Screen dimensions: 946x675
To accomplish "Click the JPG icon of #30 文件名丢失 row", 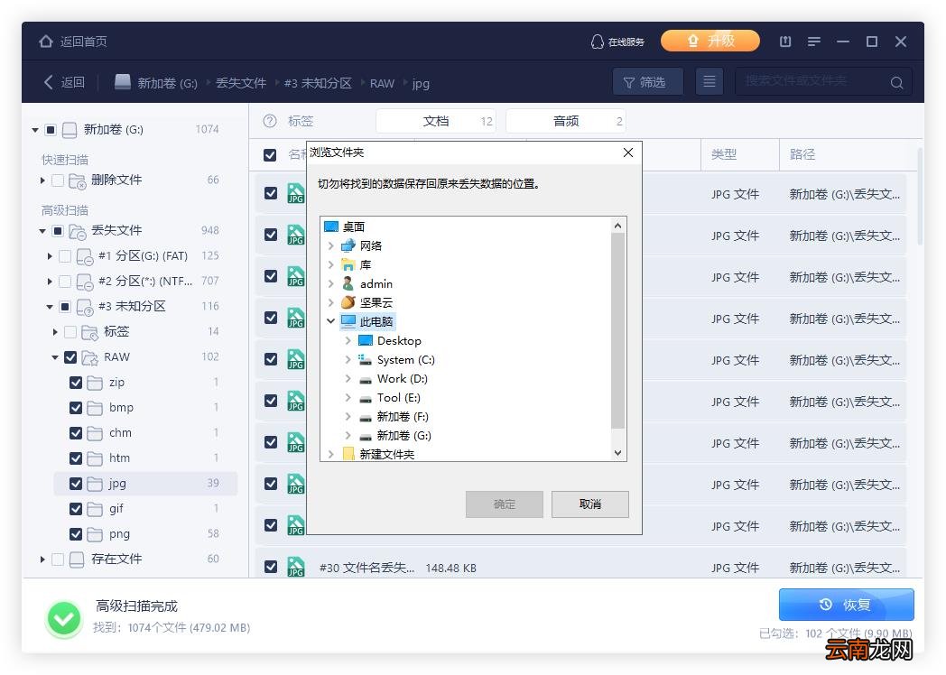I will 296,567.
